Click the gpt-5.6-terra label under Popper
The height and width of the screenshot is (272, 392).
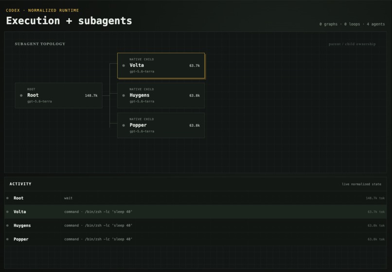point(142,131)
